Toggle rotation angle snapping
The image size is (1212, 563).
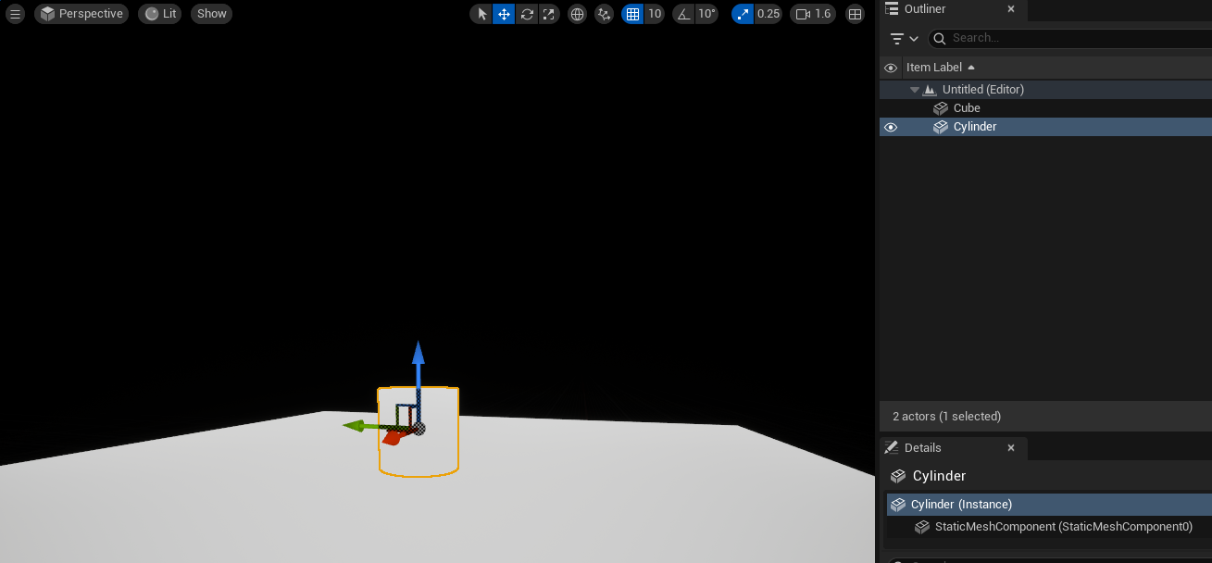click(x=684, y=14)
